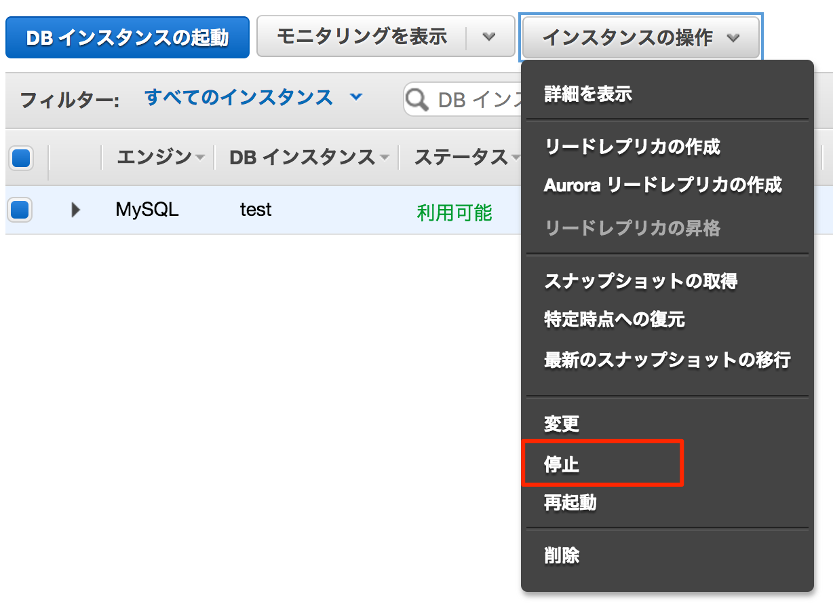Viewport: 833px width, 615px height.
Task: Sort by DB インスタンス column header
Action: (x=309, y=157)
